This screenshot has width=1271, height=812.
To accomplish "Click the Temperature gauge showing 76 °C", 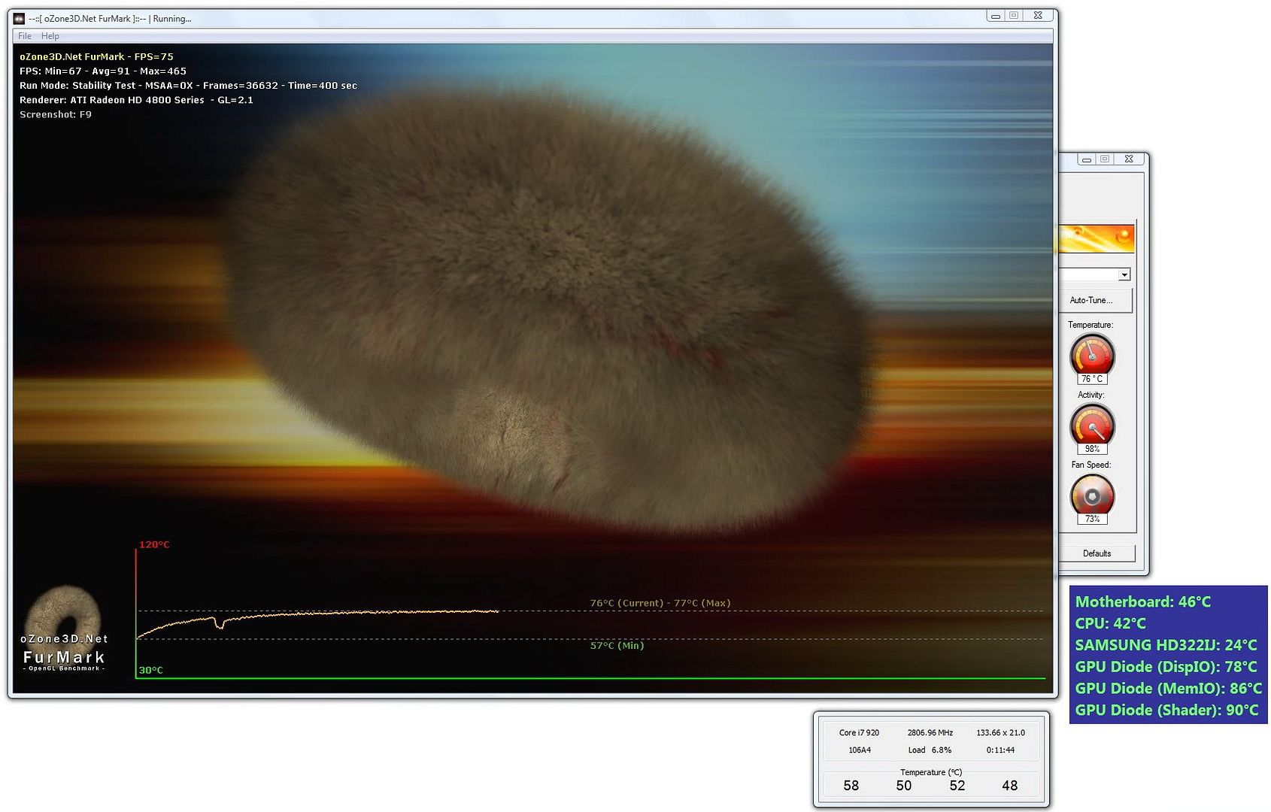I will [1092, 355].
